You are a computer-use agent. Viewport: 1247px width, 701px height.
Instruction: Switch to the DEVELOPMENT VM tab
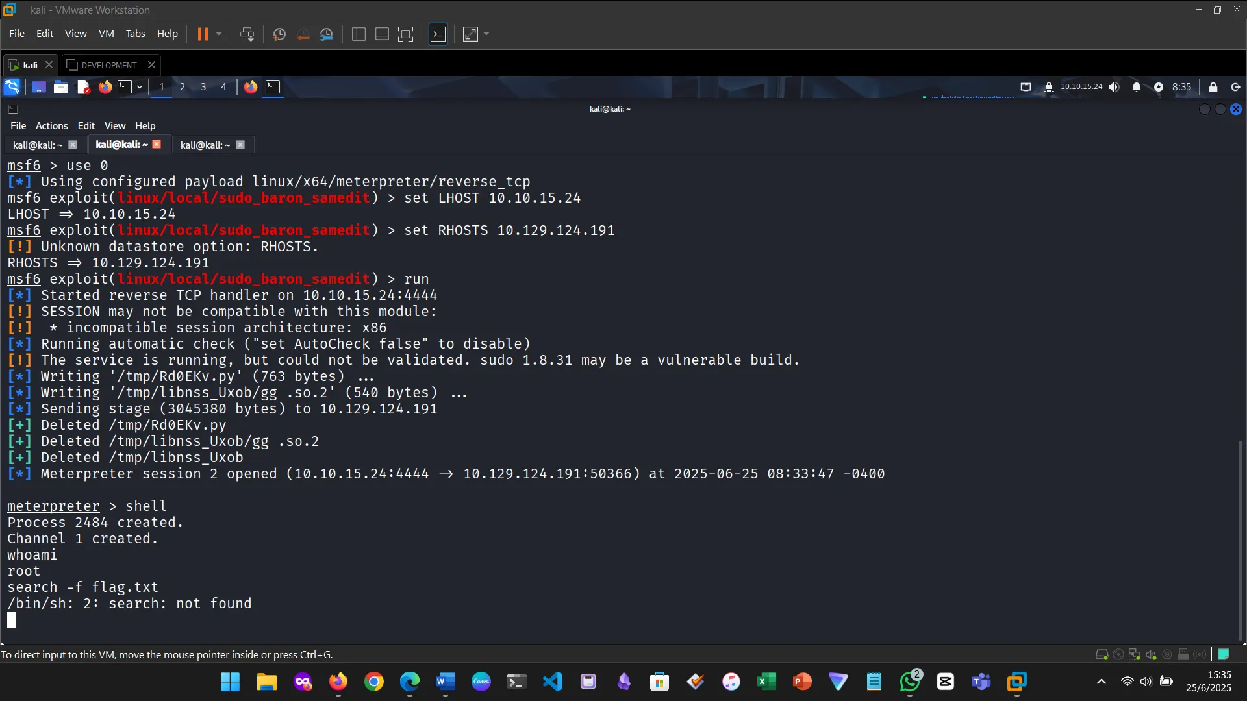coord(108,65)
